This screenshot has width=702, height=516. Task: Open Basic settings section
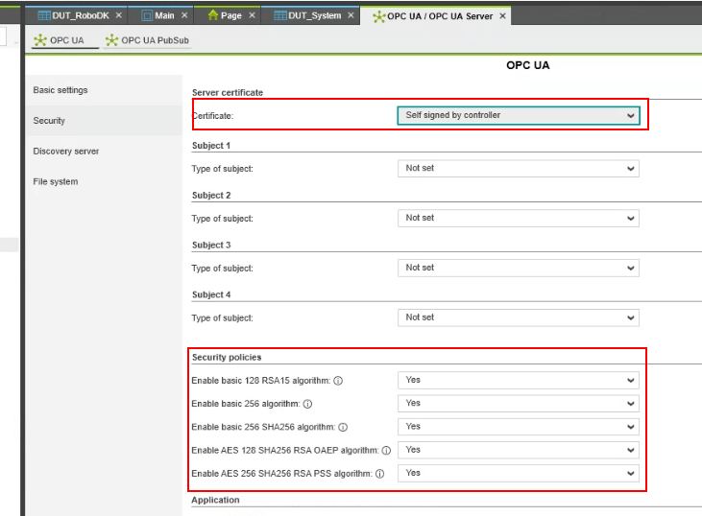tap(104, 90)
